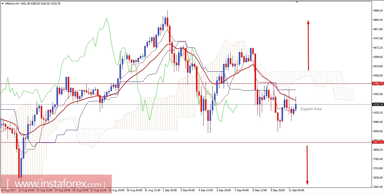Viewport: 384px width, 194px height.
Task: Click price axis value 4747.20
Action: tap(378, 39)
